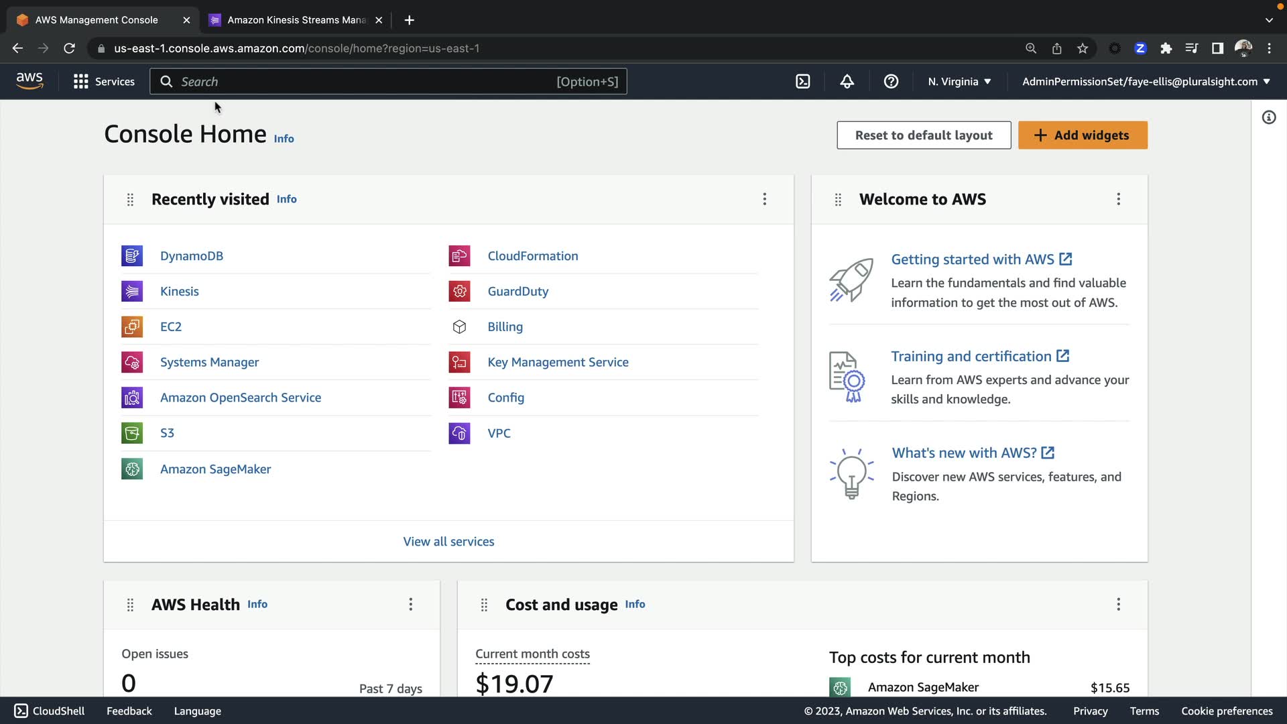Open Recently visited widget options menu

764,199
